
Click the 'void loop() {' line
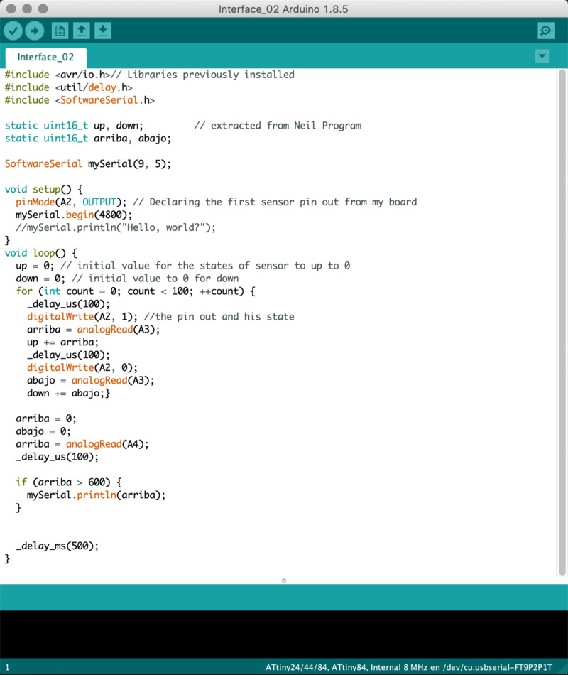point(41,253)
